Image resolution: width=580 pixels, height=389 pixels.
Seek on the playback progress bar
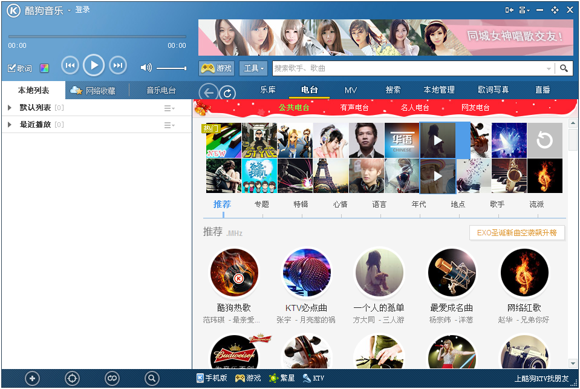pyautogui.click(x=97, y=37)
